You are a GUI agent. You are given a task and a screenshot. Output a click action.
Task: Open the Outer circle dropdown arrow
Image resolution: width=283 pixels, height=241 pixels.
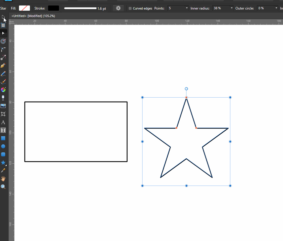click(276, 8)
